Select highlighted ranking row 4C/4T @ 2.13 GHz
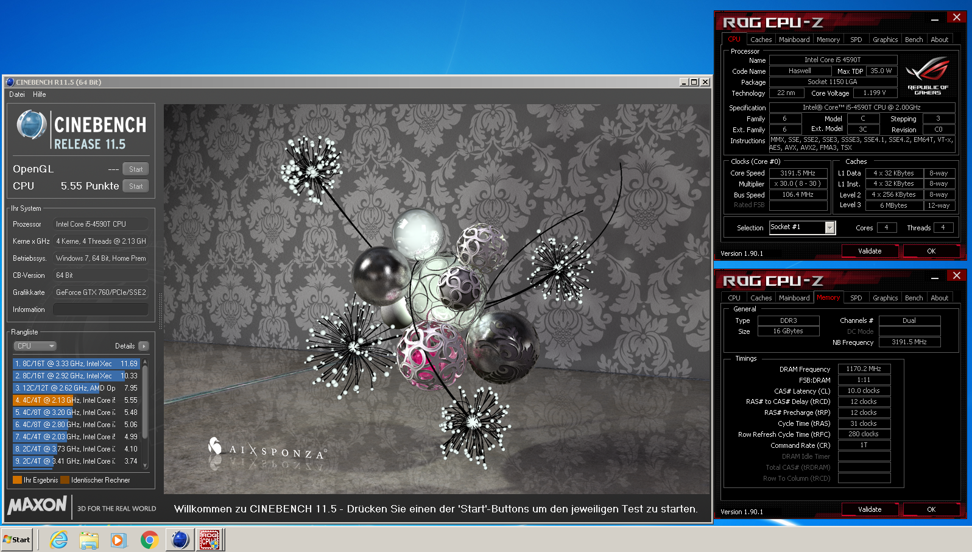Viewport: 972px width, 552px height. point(77,400)
